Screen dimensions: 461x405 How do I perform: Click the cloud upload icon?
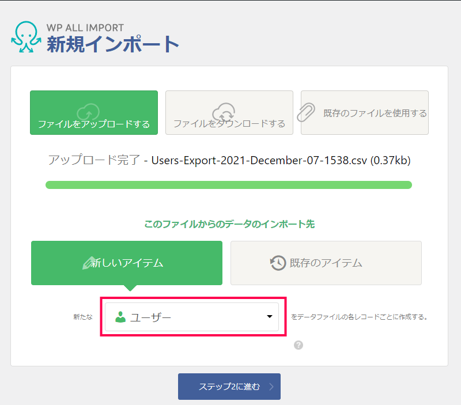pyautogui.click(x=88, y=112)
